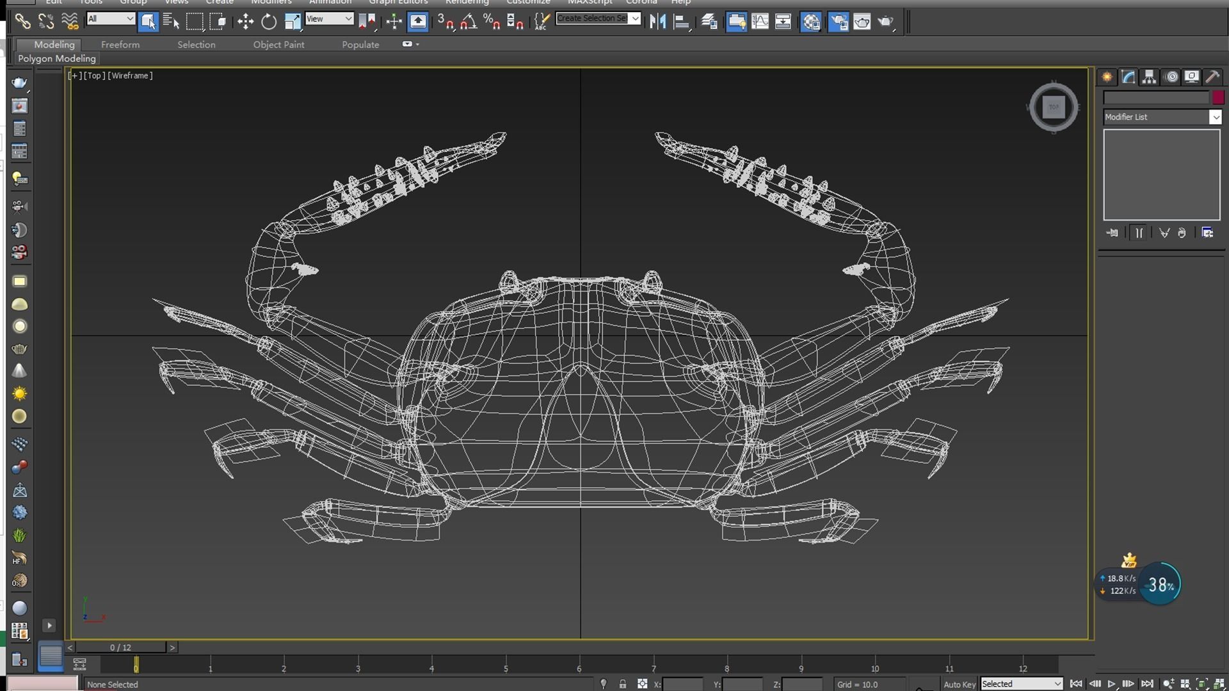The width and height of the screenshot is (1229, 691).
Task: Go to Start of animation
Action: pyautogui.click(x=1076, y=684)
